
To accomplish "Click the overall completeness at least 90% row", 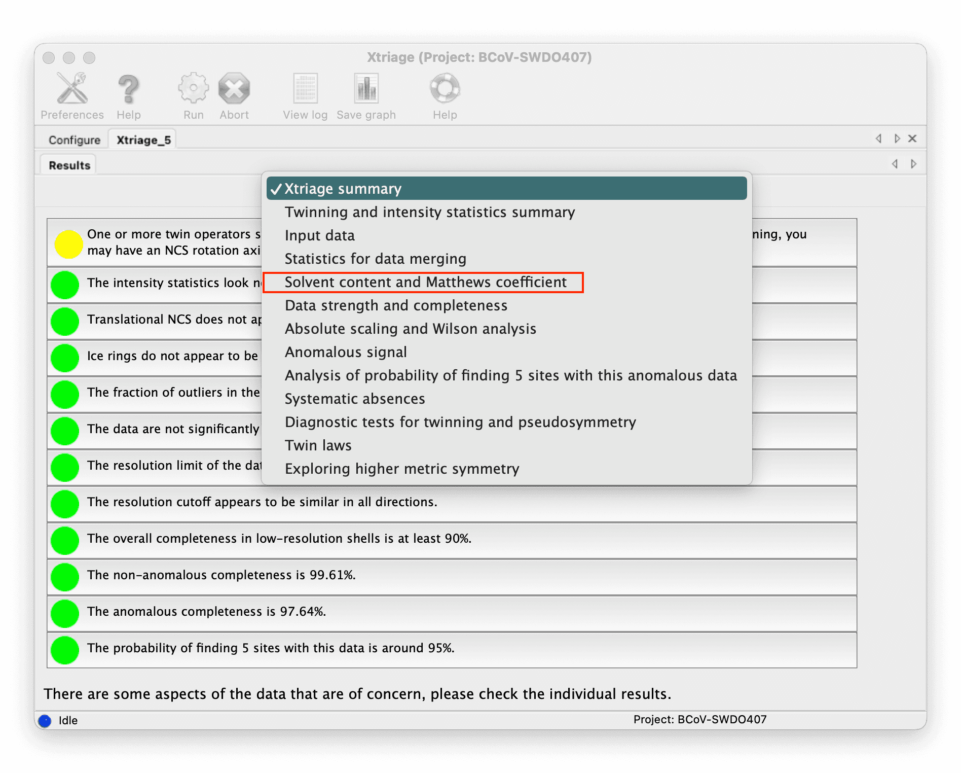I will point(452,540).
